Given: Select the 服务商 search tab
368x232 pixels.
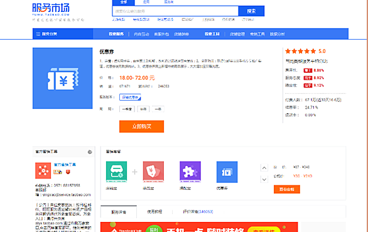Looking at the screenshot, I should (168, 2).
